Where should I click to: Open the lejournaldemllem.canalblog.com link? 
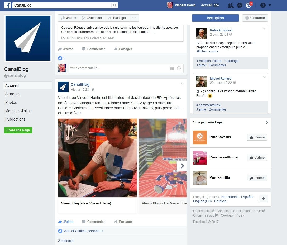[x=88, y=38]
